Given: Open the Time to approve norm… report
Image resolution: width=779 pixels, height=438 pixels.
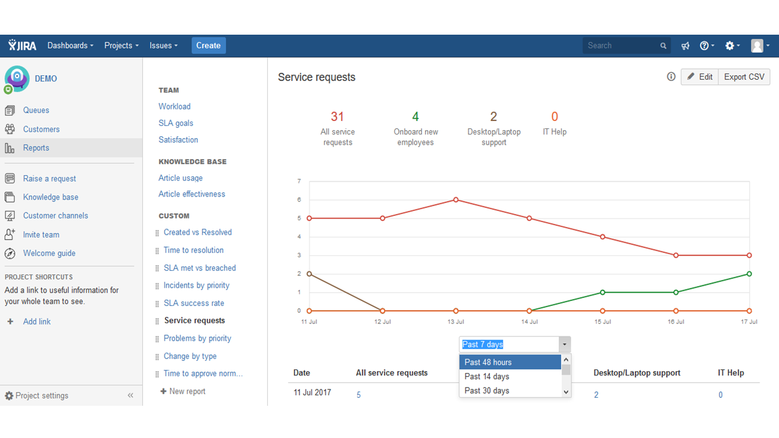Looking at the screenshot, I should click(x=203, y=374).
